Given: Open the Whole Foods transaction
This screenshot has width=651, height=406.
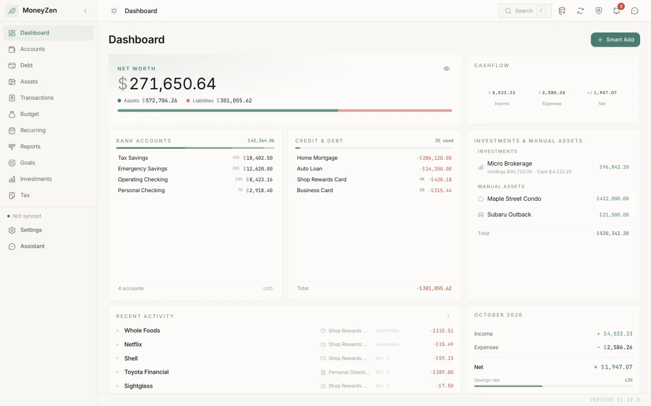Looking at the screenshot, I should 285,331.
